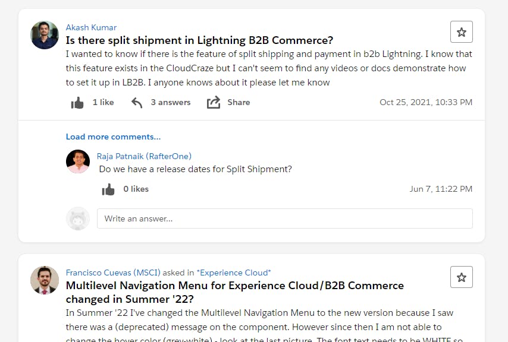Screen dimensions: 508x342
Task: Click the placeholder avatar beside answer box
Action: 78,218
